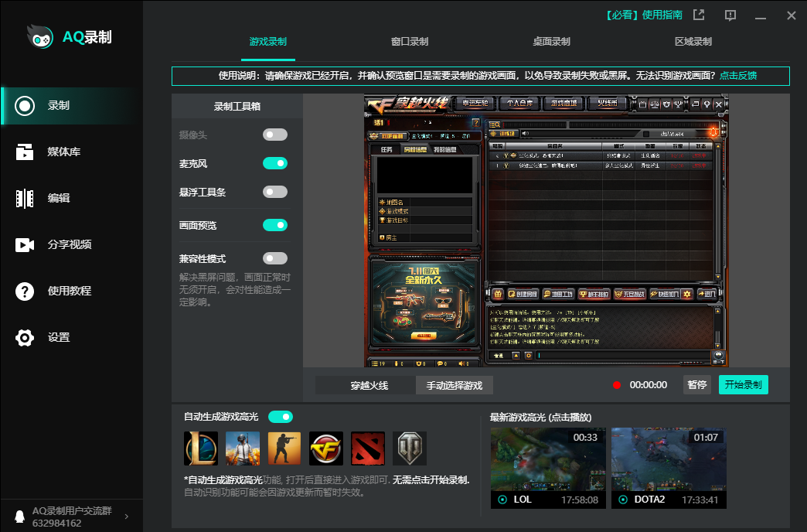Open 设置 in the left sidebar
This screenshot has width=807, height=532.
[x=72, y=337]
